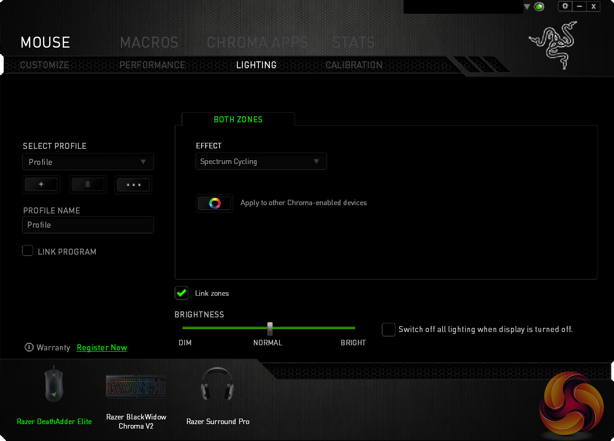Viewport: 614px width, 441px height.
Task: Select the Razer DeathAdder Elite mouse icon
Action: [x=54, y=385]
